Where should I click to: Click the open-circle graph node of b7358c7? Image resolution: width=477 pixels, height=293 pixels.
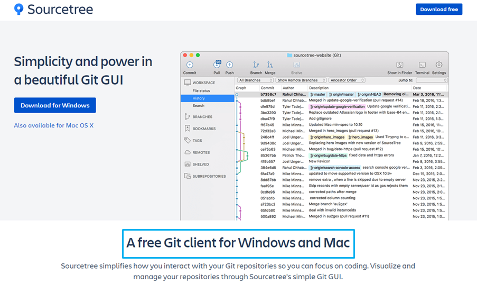(x=237, y=95)
